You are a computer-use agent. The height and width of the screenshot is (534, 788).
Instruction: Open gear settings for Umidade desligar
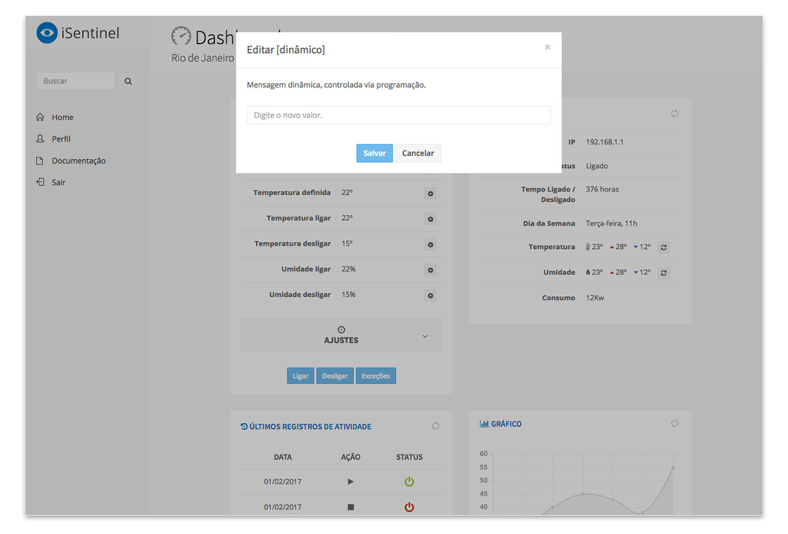(x=430, y=296)
